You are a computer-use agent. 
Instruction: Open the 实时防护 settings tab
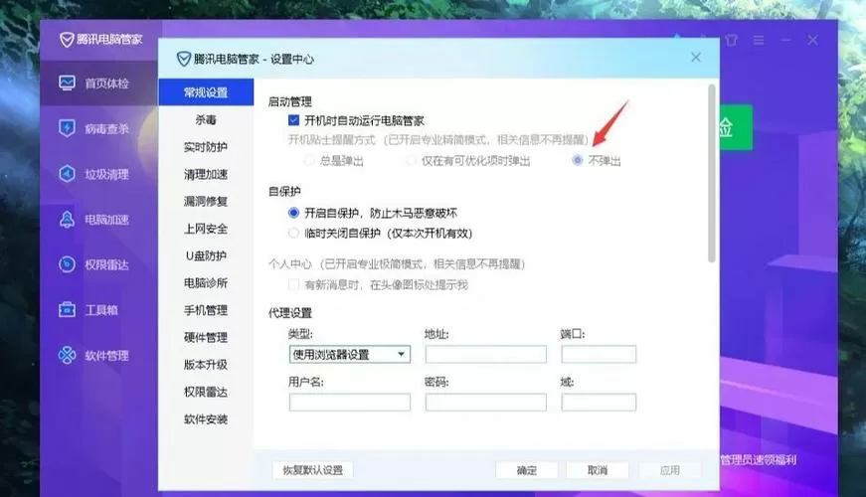(206, 147)
